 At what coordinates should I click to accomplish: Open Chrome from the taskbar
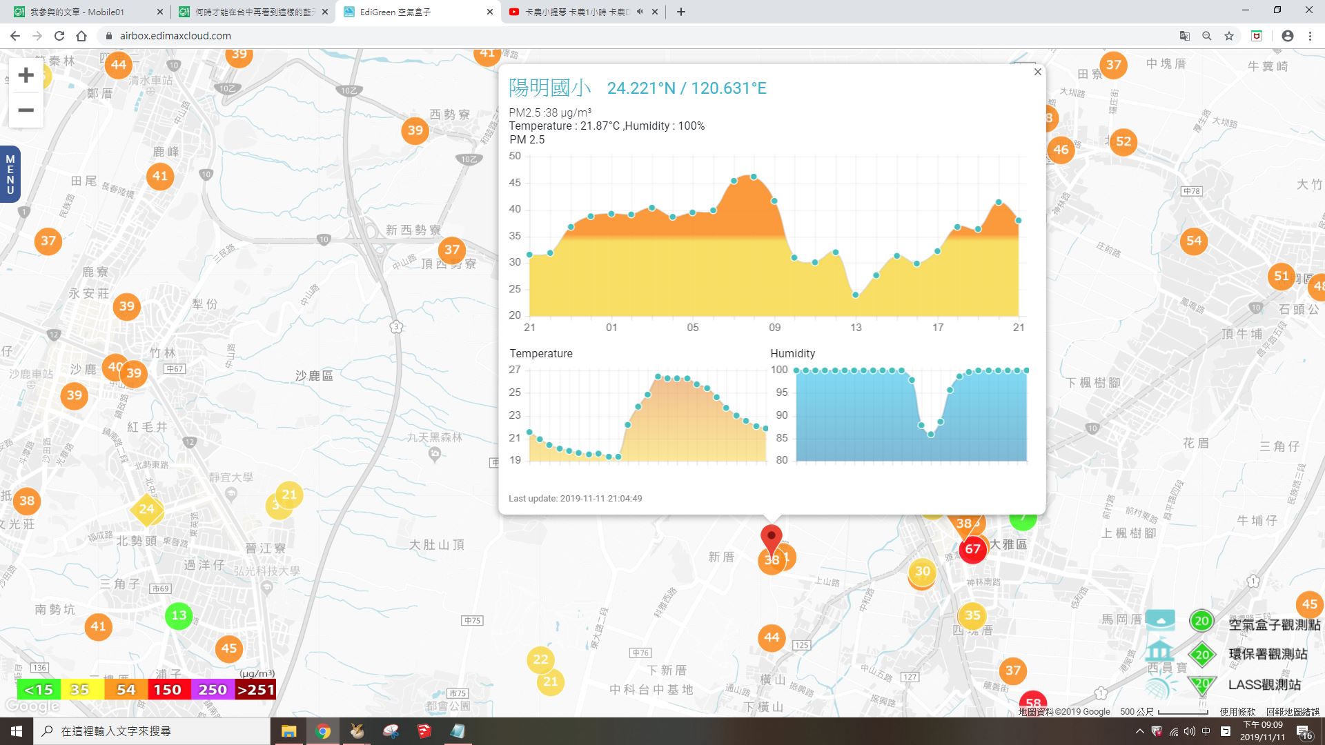pos(322,731)
